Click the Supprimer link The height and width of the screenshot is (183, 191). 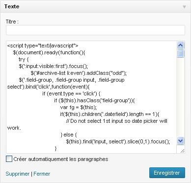click(17, 174)
